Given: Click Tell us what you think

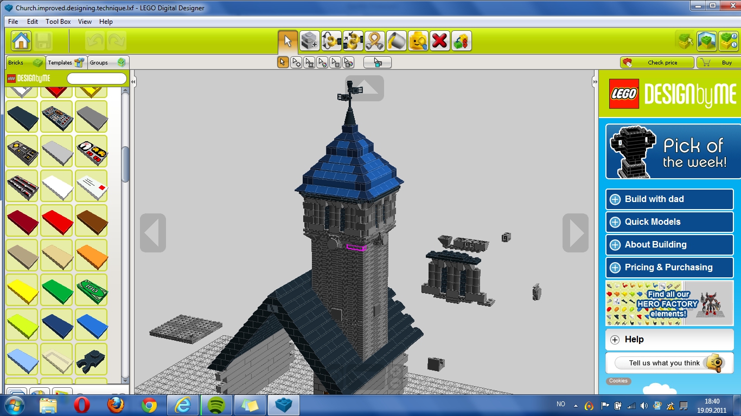Looking at the screenshot, I should (669, 363).
